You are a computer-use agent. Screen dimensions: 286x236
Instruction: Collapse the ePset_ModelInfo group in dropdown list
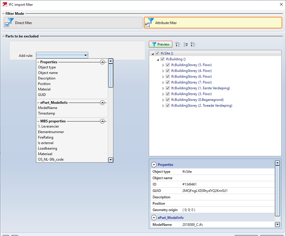pyautogui.click(x=102, y=103)
